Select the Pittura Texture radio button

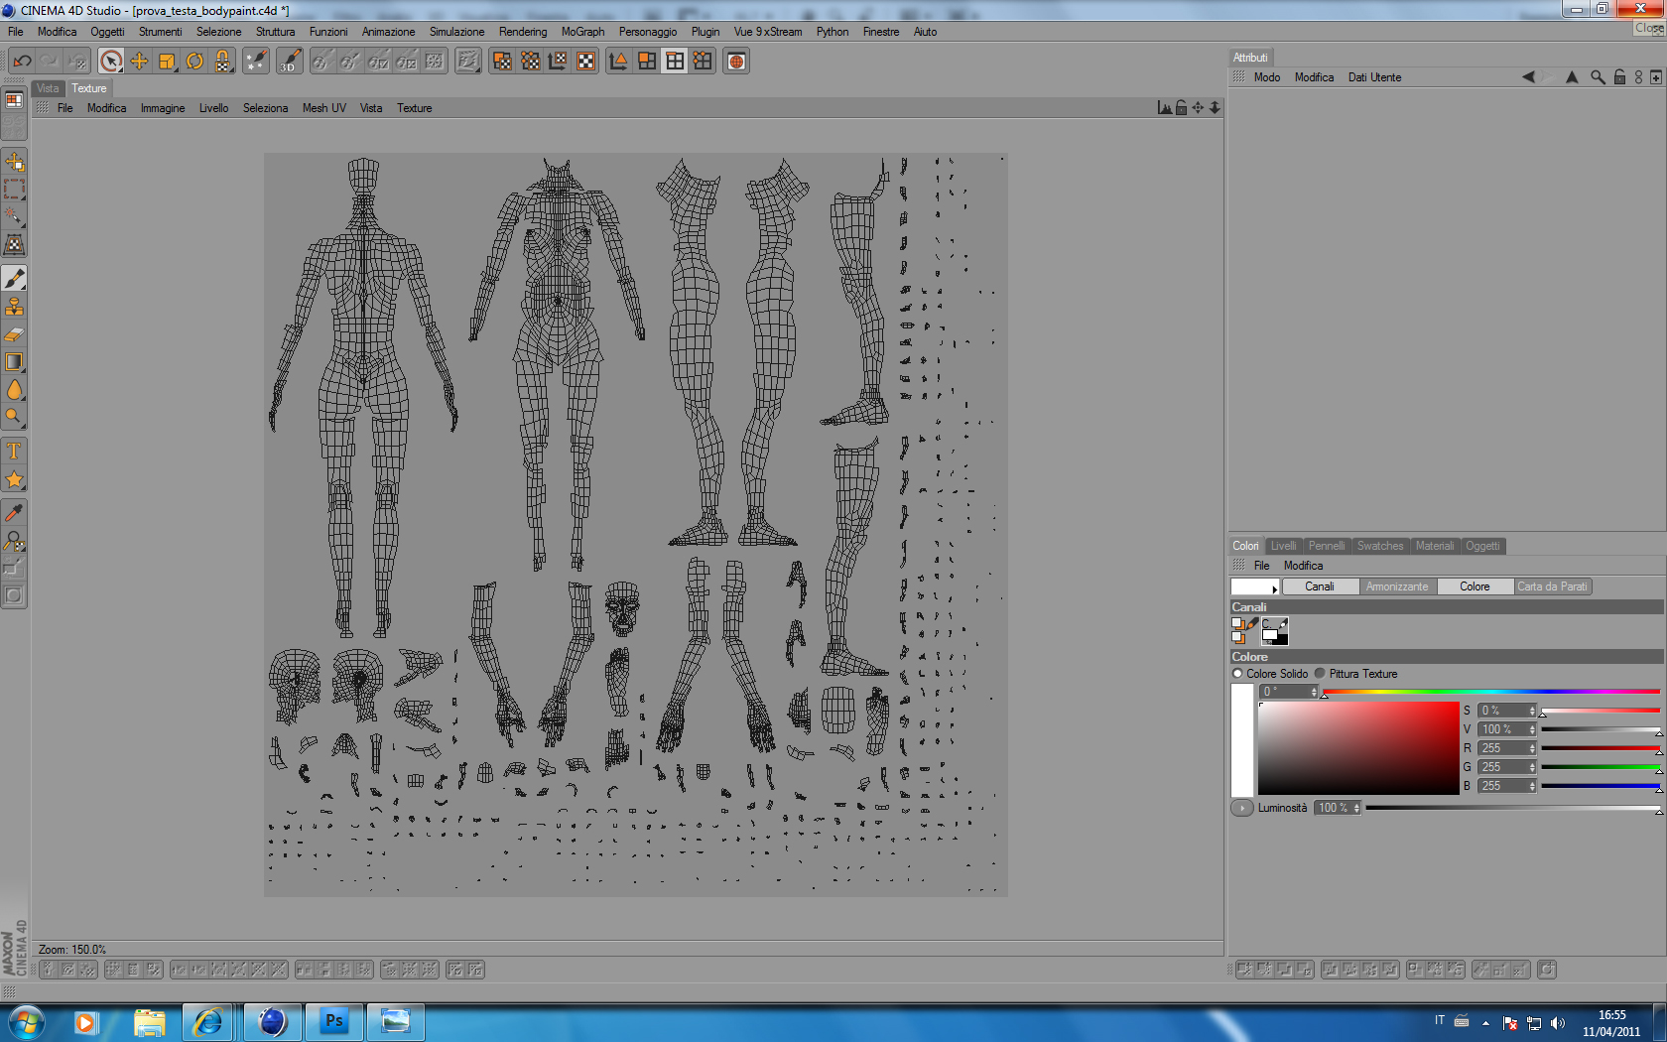pos(1320,674)
